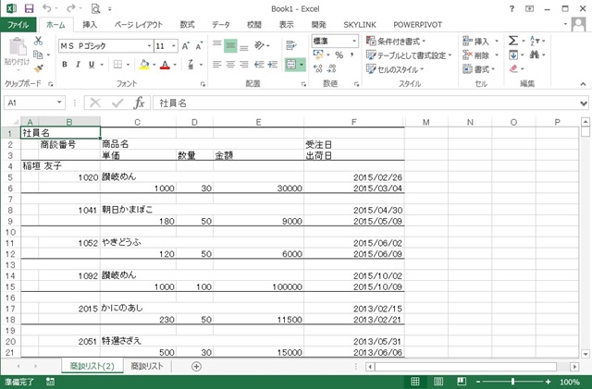The image size is (592, 389).
Task: Expand the Name Box dropdown arrow
Action: pyautogui.click(x=59, y=103)
